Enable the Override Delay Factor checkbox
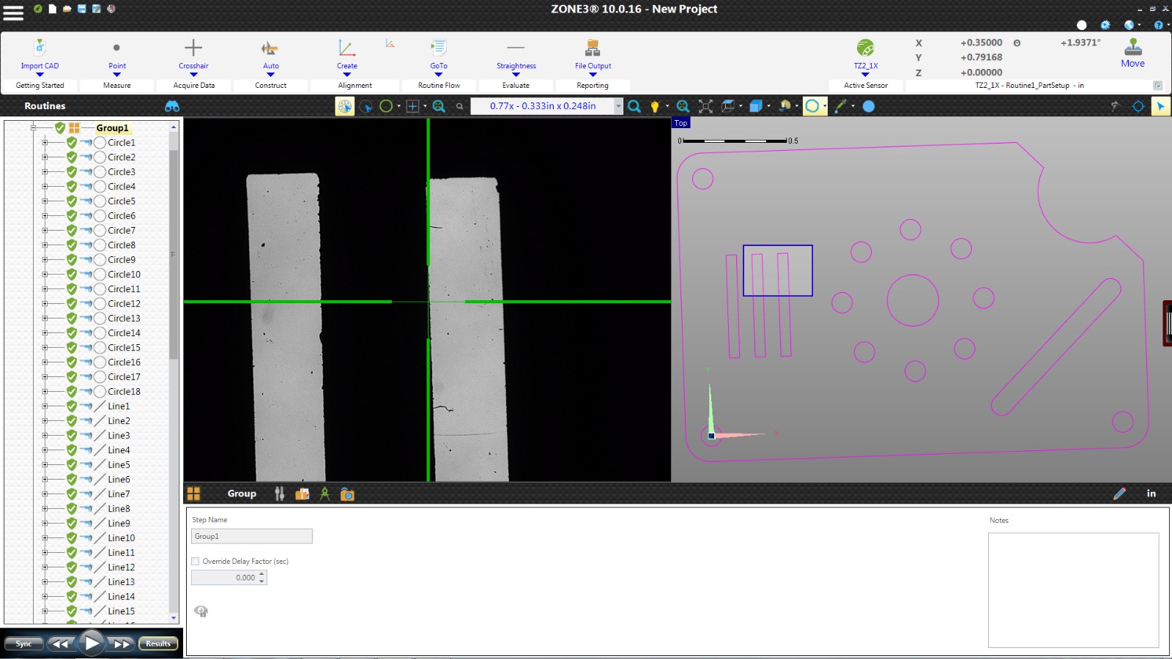This screenshot has height=659, width=1172. pos(196,561)
